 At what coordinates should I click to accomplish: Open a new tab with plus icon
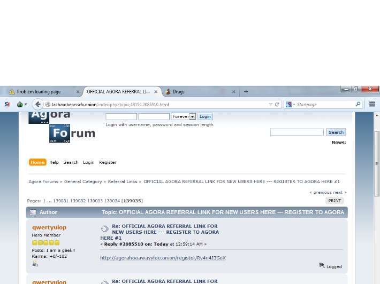(246, 92)
